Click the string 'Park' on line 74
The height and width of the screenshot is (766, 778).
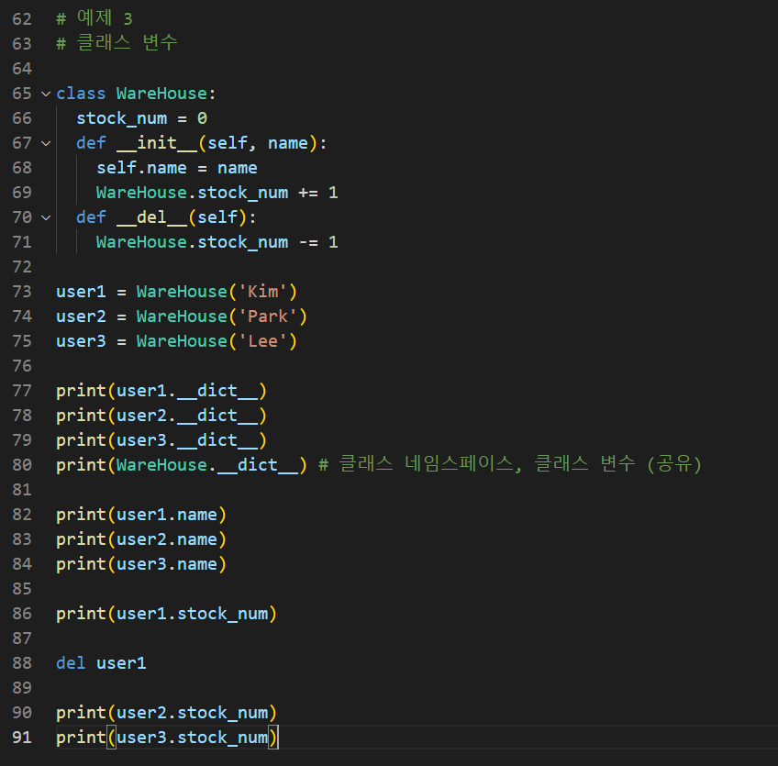click(x=268, y=316)
